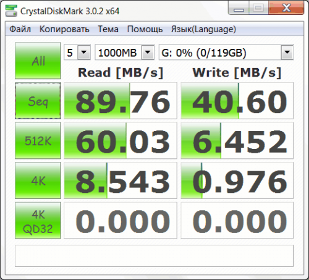The height and width of the screenshot is (280, 309).
Task: Click the Read [MB/s] column header
Action: (x=121, y=73)
